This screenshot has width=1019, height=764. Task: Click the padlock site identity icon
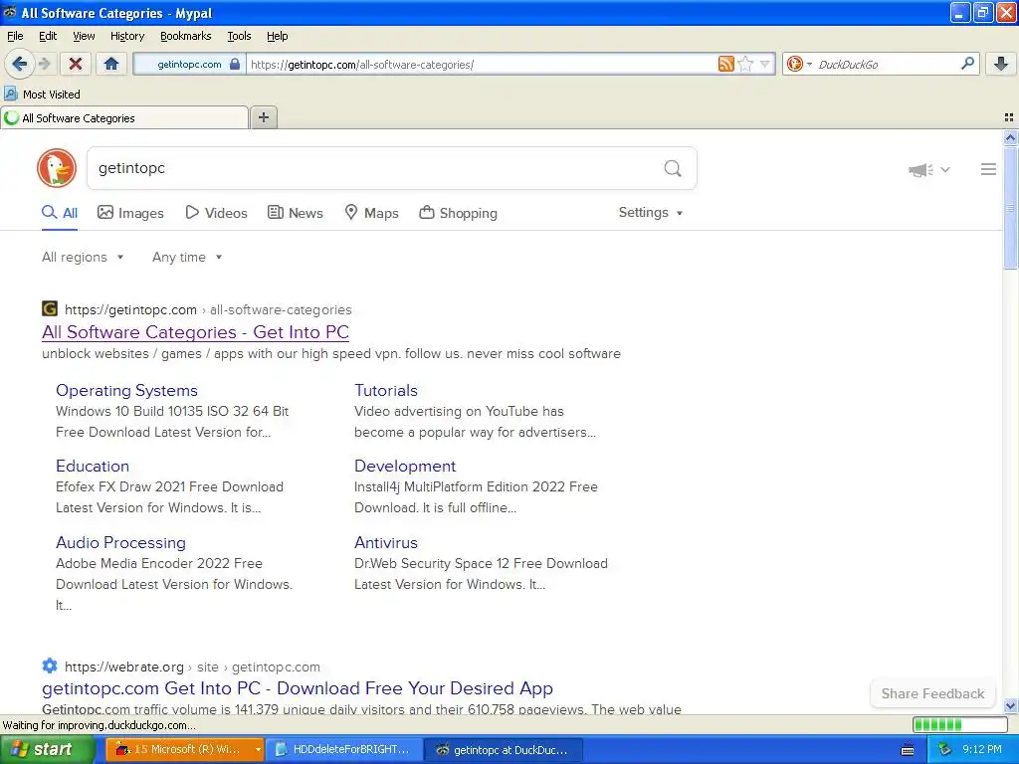click(x=235, y=64)
